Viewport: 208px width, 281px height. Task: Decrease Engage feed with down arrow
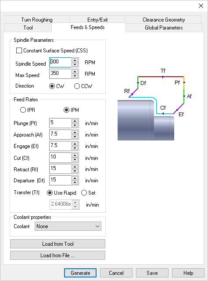[x=75, y=148]
